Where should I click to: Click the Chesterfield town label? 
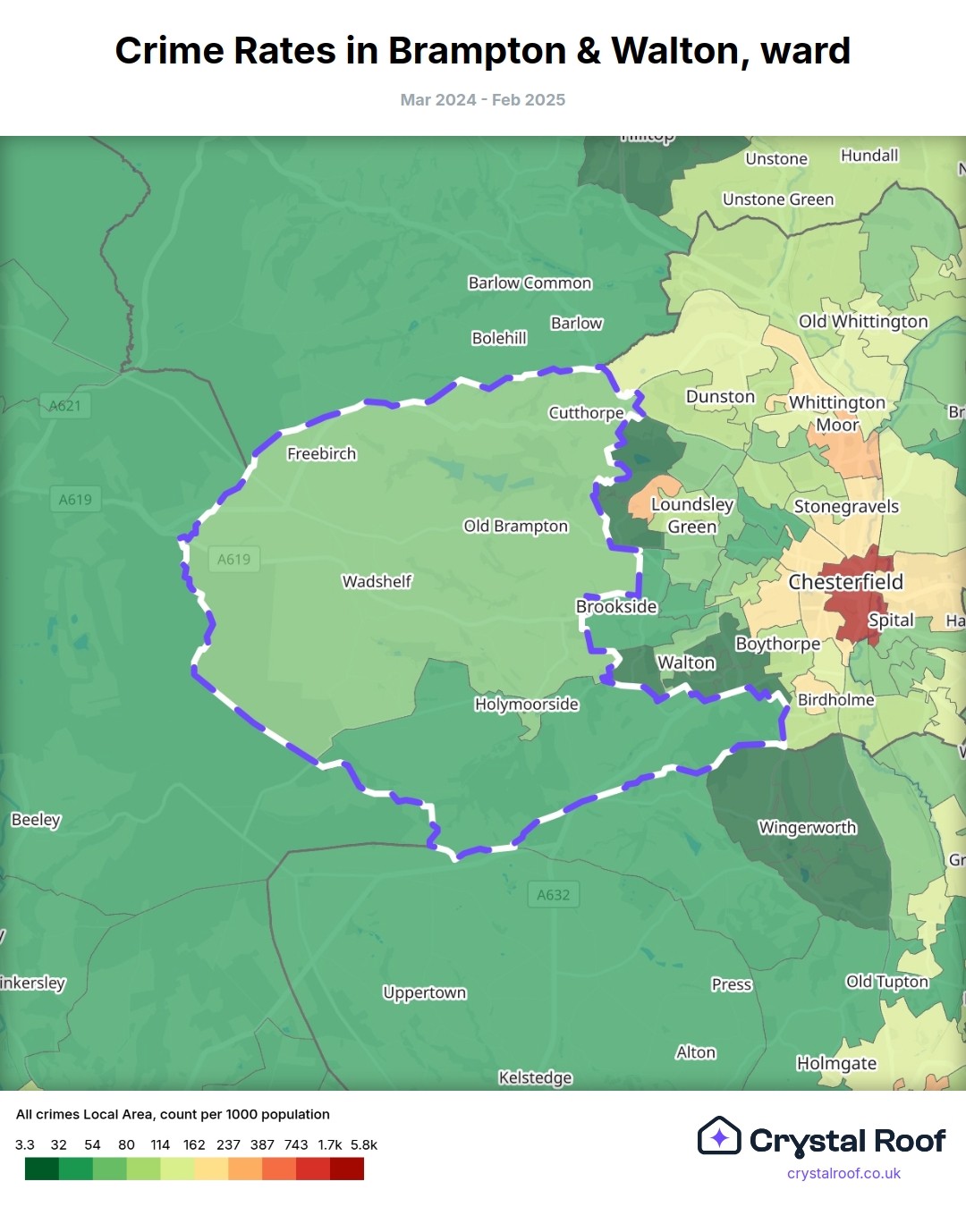pyautogui.click(x=845, y=582)
